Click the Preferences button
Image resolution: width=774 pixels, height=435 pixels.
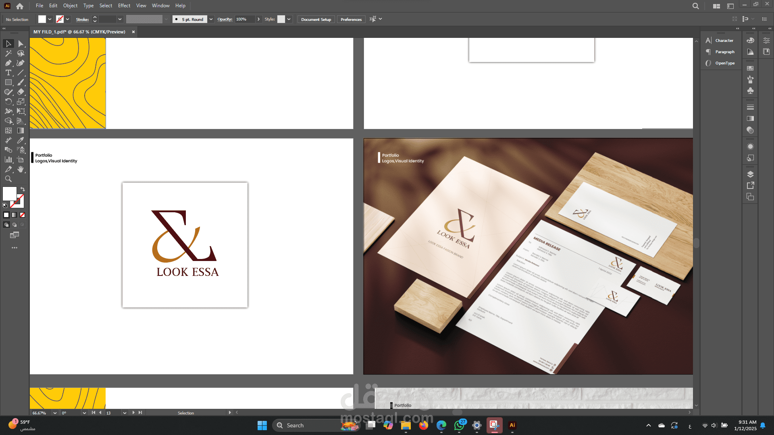(351, 19)
